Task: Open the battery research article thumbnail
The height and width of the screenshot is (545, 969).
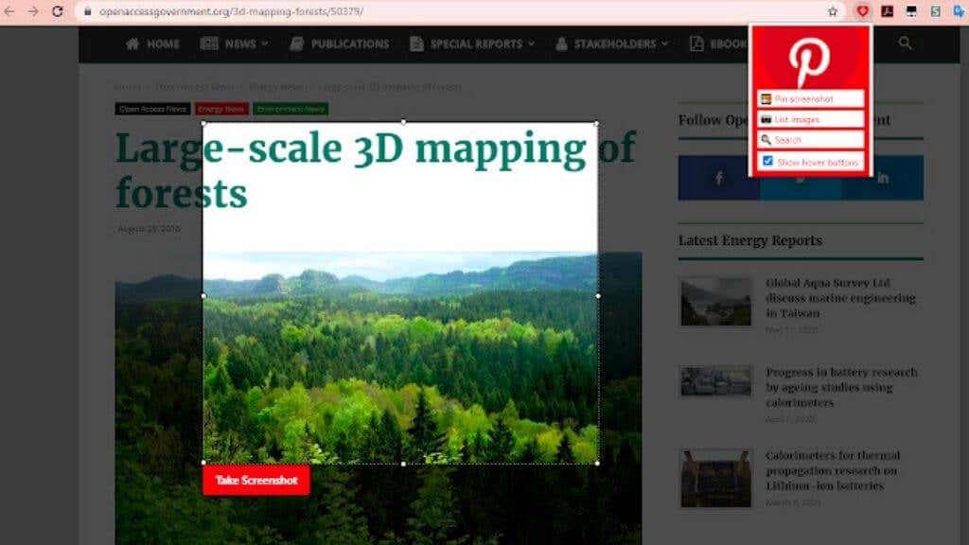Action: point(716,380)
